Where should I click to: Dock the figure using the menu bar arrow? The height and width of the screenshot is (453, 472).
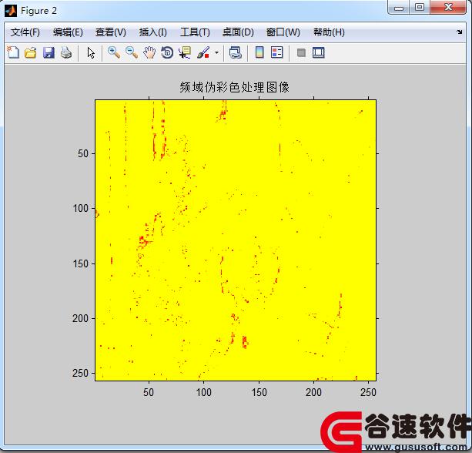[x=460, y=32]
